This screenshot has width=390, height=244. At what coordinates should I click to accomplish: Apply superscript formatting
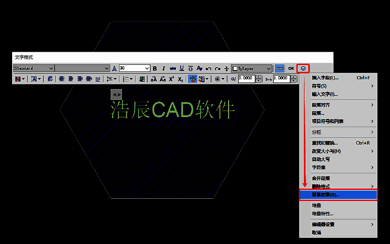tap(171, 79)
